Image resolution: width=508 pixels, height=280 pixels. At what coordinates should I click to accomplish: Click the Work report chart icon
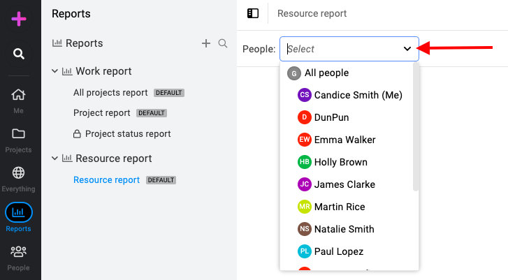[67, 71]
